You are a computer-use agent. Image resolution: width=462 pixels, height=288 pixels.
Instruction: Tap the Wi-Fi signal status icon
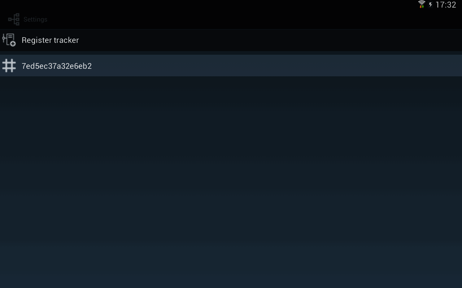point(422,5)
